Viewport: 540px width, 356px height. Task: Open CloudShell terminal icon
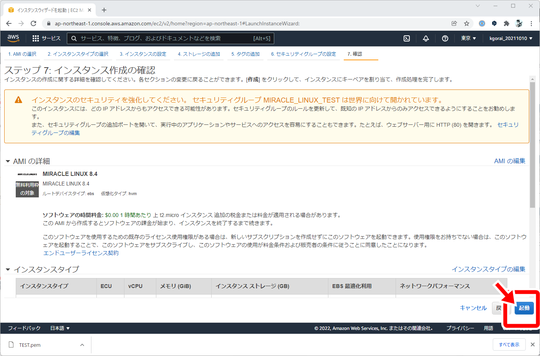(407, 38)
